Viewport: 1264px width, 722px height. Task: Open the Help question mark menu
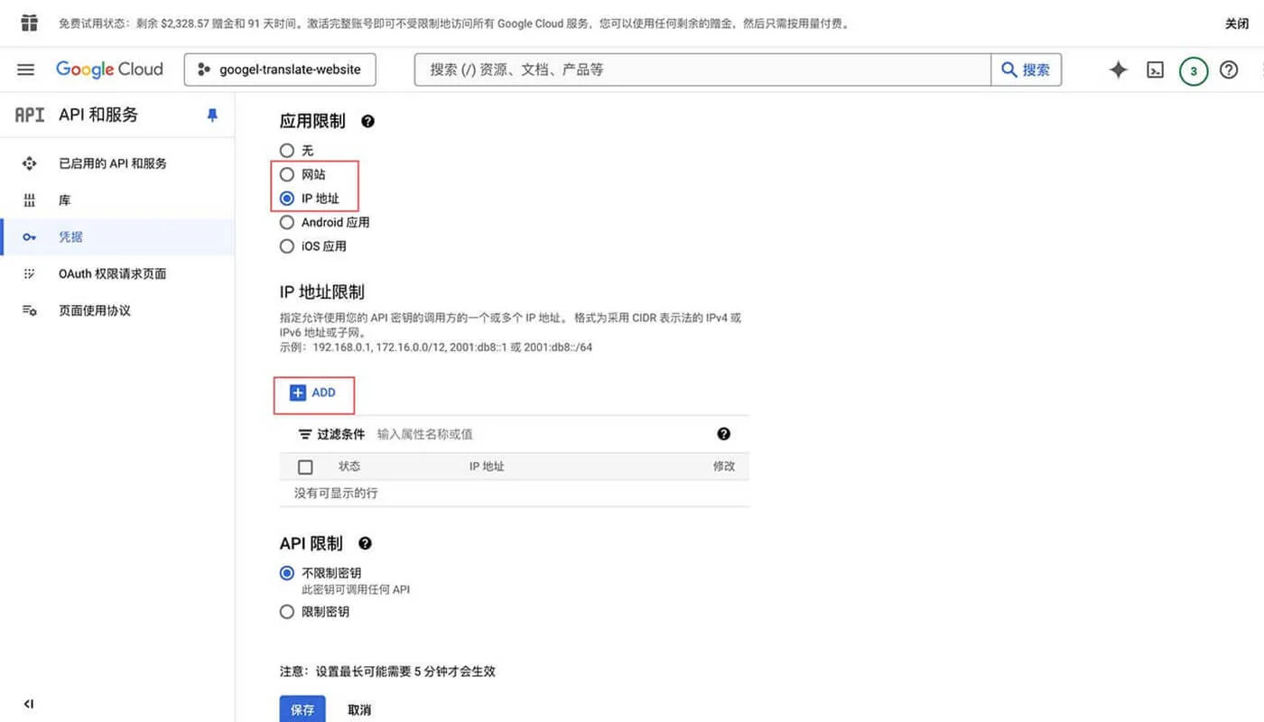1230,69
